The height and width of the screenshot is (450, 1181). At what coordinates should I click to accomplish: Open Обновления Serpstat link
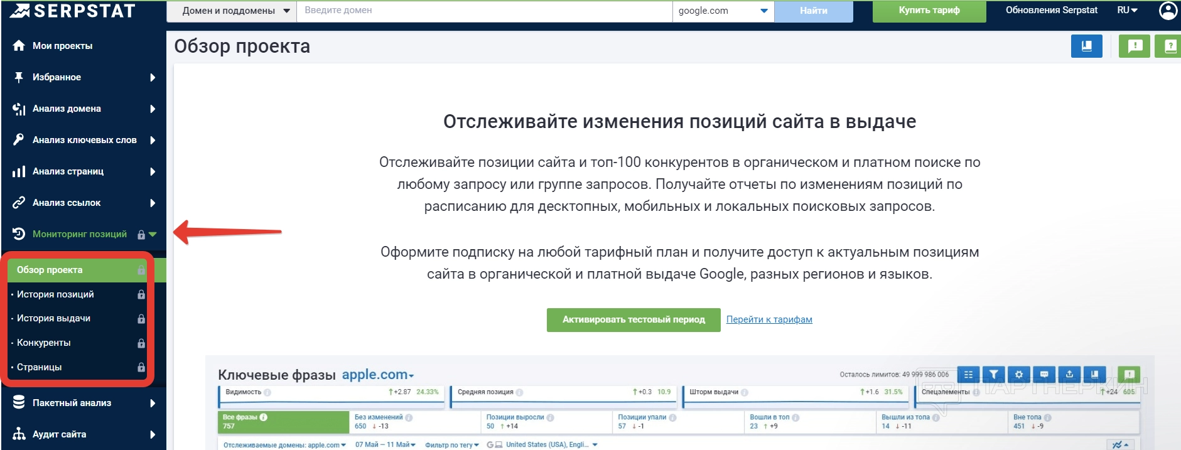tap(1052, 10)
